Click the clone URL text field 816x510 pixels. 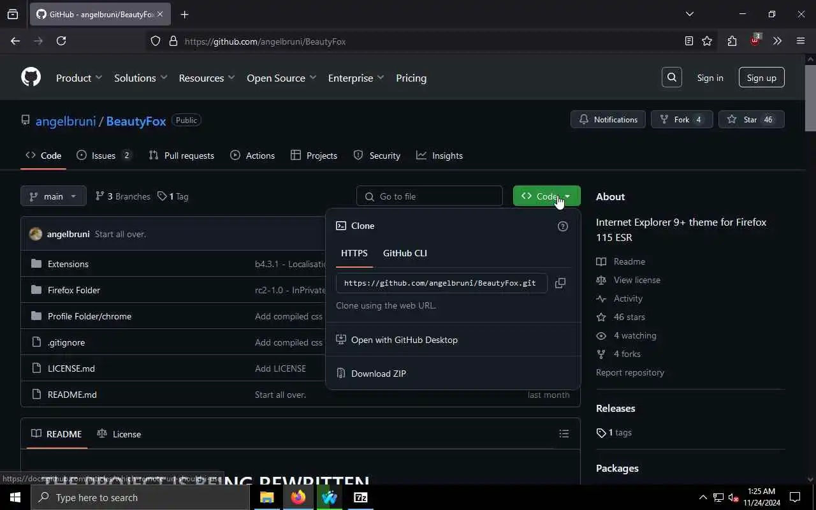click(x=441, y=283)
